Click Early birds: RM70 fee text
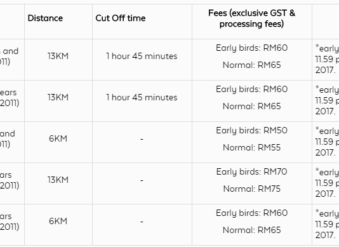The height and width of the screenshot is (247, 339). click(x=251, y=172)
